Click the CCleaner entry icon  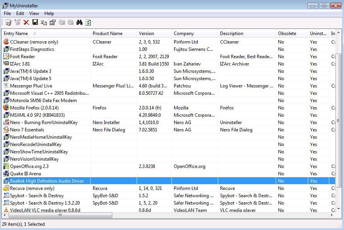coord(6,42)
